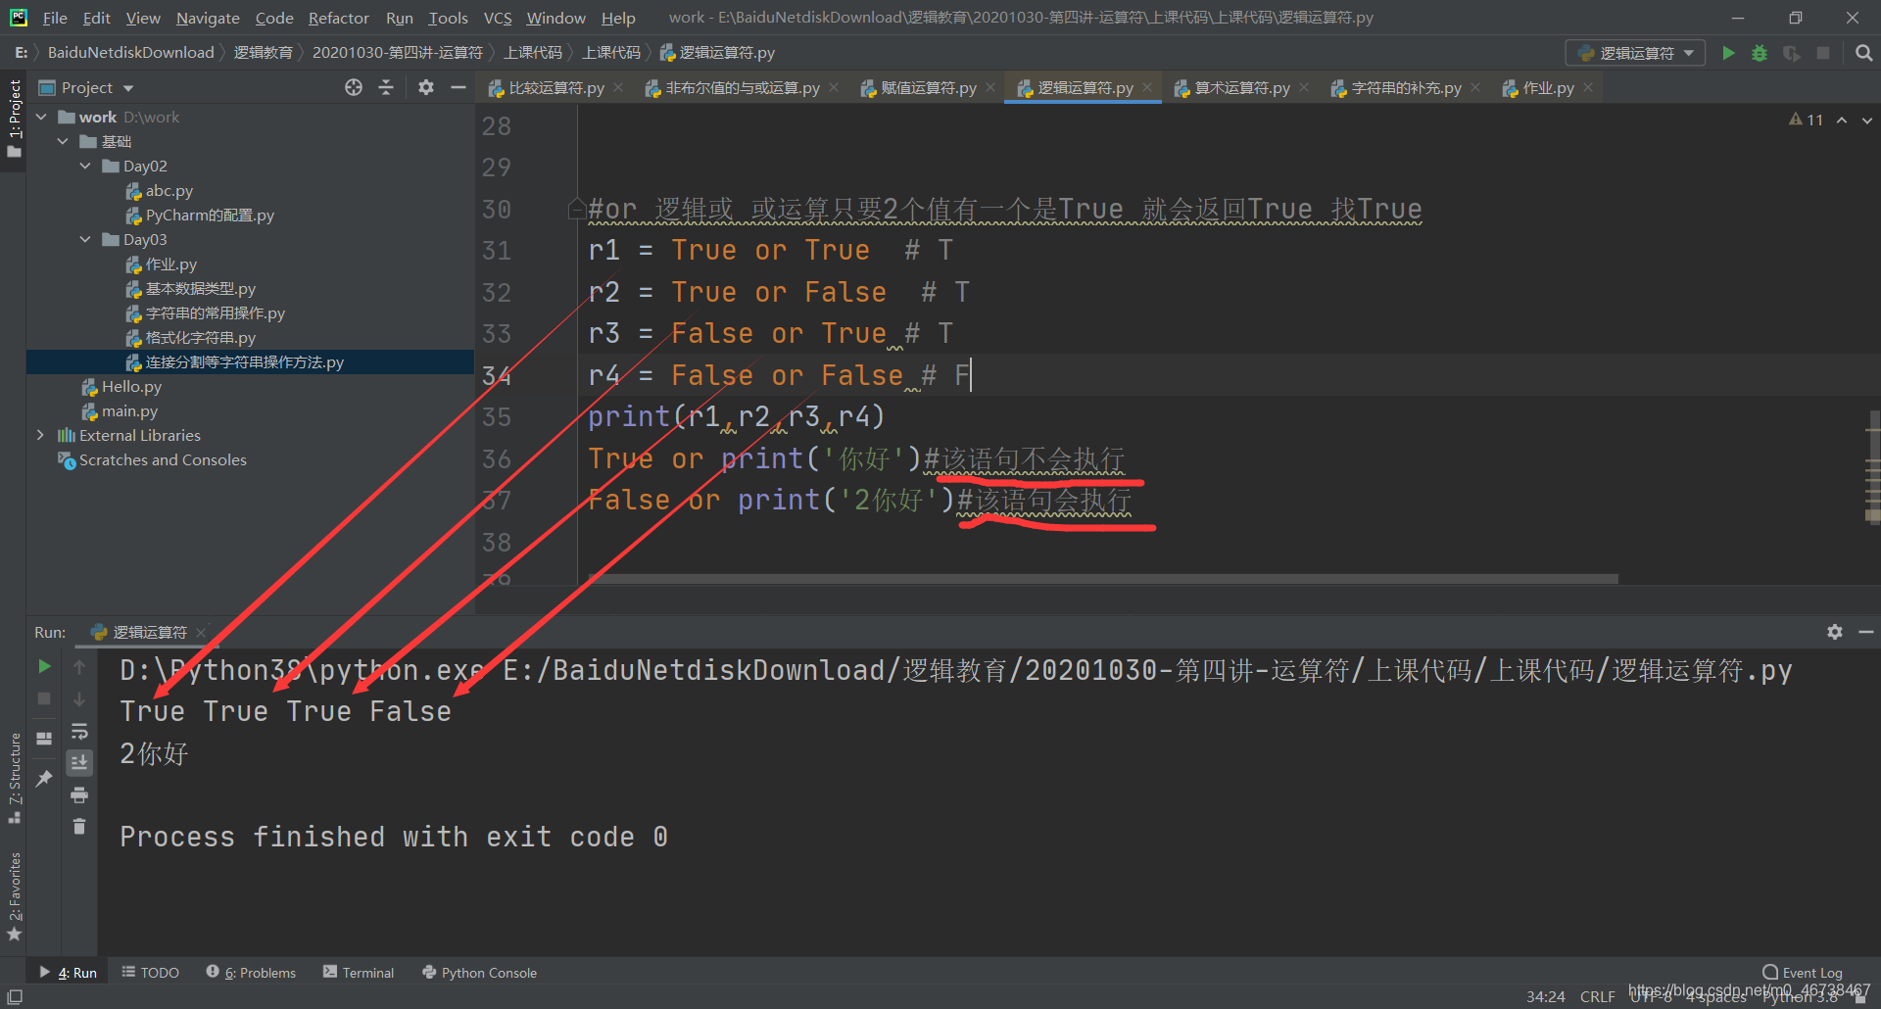Hide the Project tool window
This screenshot has width=1881, height=1009.
coord(458,87)
